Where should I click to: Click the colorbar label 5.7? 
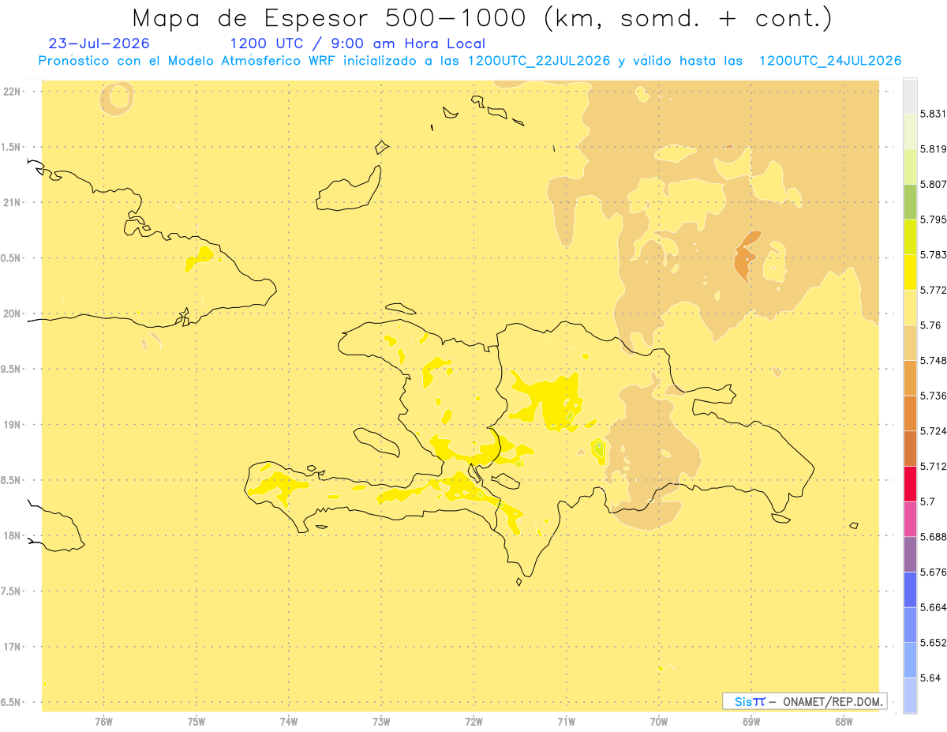point(927,501)
